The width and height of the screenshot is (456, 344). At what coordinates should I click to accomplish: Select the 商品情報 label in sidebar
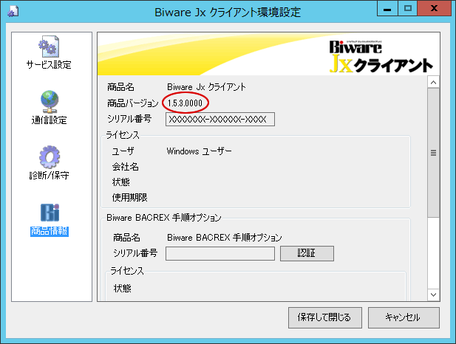[x=50, y=231]
